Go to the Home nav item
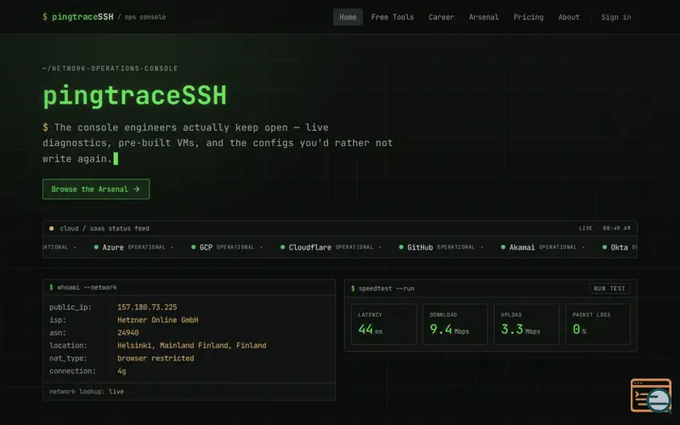The height and width of the screenshot is (425, 680). coord(348,17)
